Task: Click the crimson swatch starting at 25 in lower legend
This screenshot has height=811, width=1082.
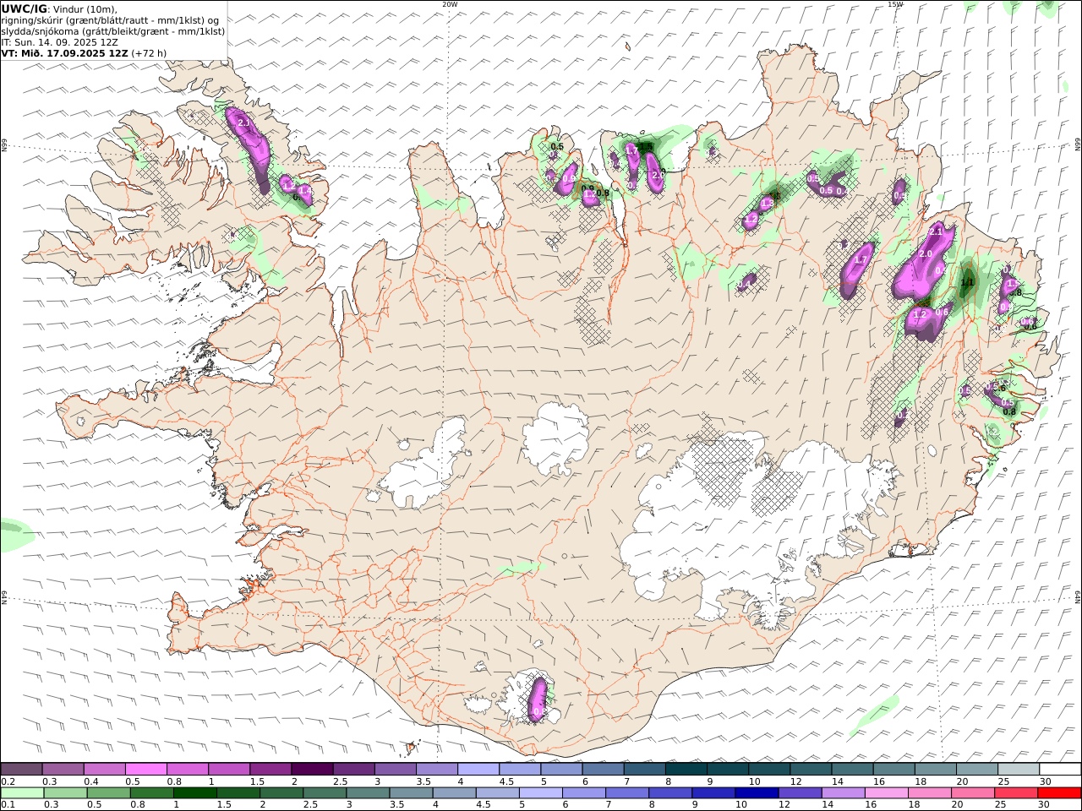Action: coord(1016,793)
